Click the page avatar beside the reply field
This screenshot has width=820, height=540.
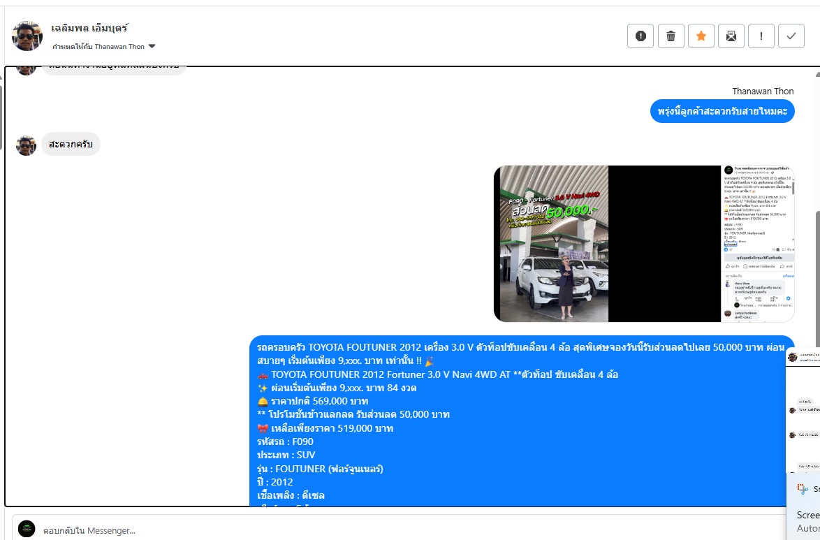coord(27,529)
